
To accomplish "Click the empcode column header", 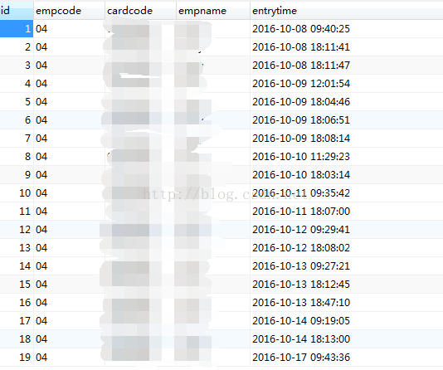I will [69, 11].
